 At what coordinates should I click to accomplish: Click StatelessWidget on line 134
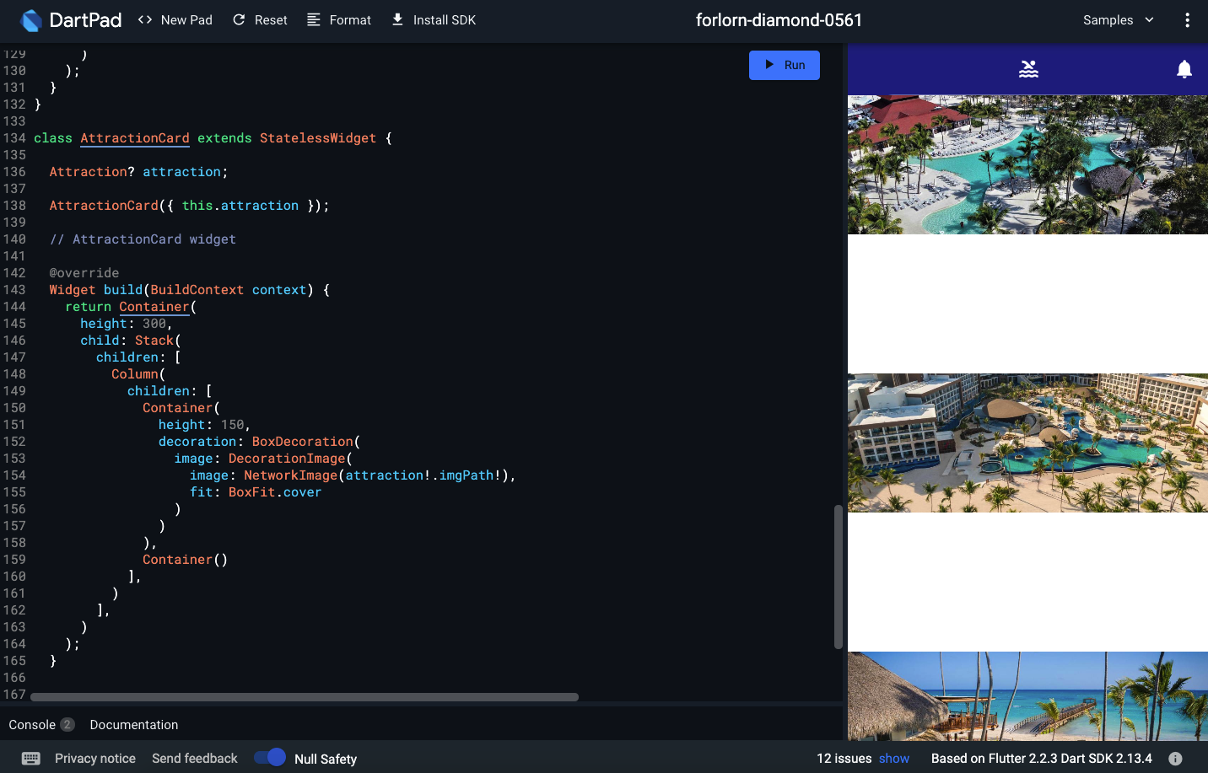tap(318, 138)
